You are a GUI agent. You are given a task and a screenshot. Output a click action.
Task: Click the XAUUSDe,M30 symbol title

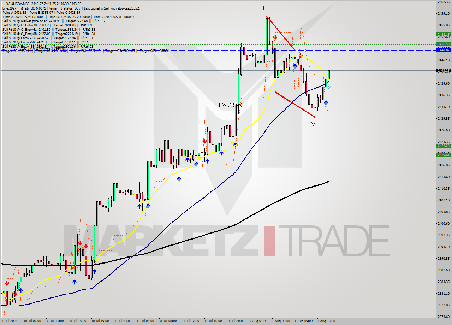pyautogui.click(x=18, y=4)
